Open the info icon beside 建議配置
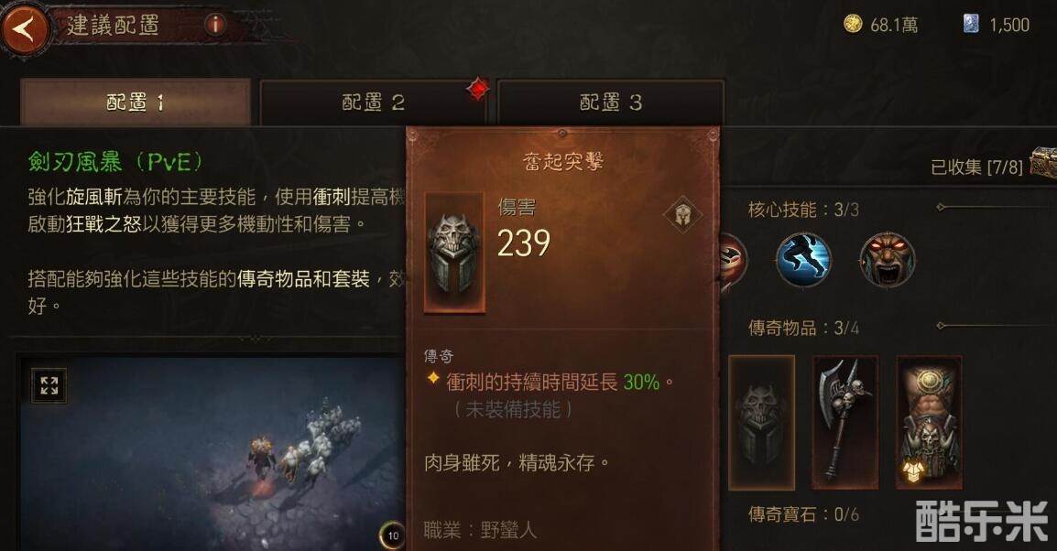Screen dimensions: 1057x551 tap(216, 26)
